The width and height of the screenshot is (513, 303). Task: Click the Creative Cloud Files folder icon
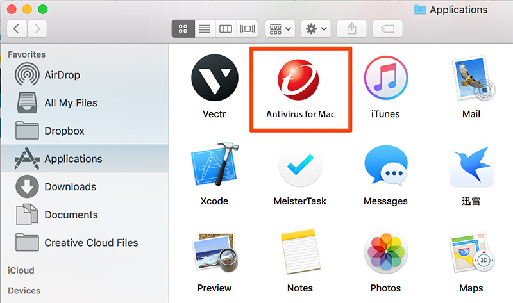pos(27,242)
